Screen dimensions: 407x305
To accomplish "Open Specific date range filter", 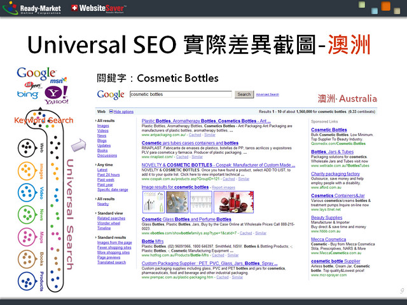I will pyautogui.click(x=113, y=189).
